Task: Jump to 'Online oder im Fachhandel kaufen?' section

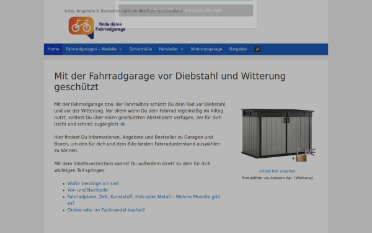Action: (x=106, y=210)
